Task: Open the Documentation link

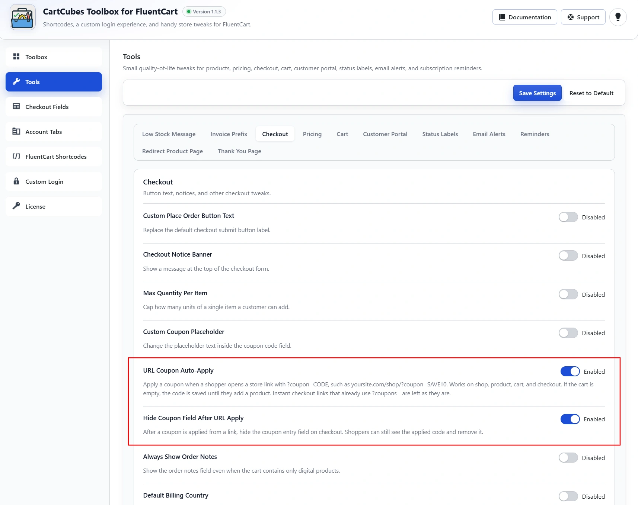Action: [524, 17]
